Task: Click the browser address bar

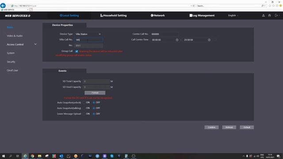Action: [x=101, y=6]
